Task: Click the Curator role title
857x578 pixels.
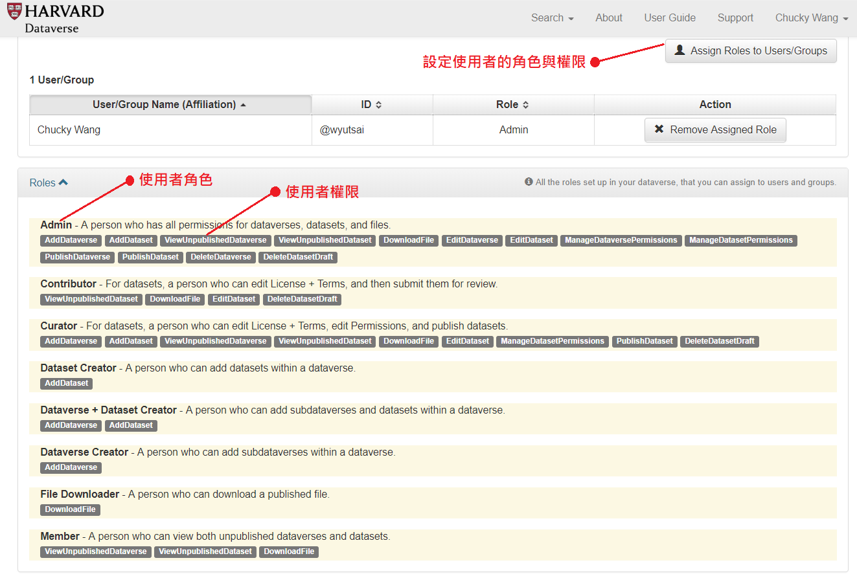Action: click(59, 326)
